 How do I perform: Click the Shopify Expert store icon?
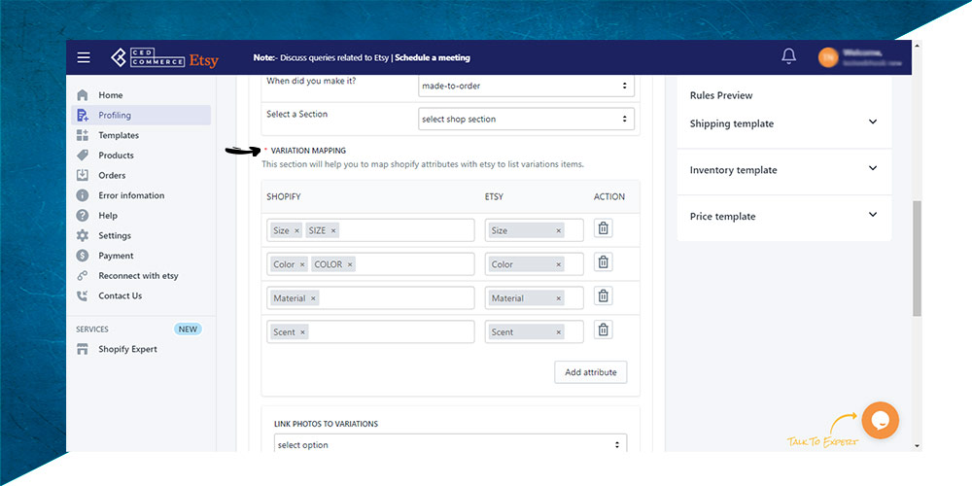pos(83,350)
